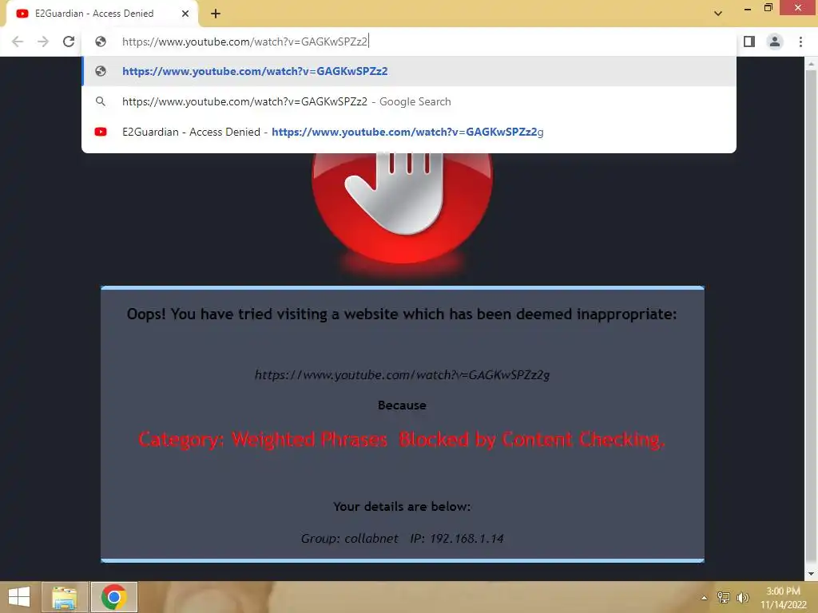Open a new tab with plus button
This screenshot has height=613, width=818.
tap(216, 14)
